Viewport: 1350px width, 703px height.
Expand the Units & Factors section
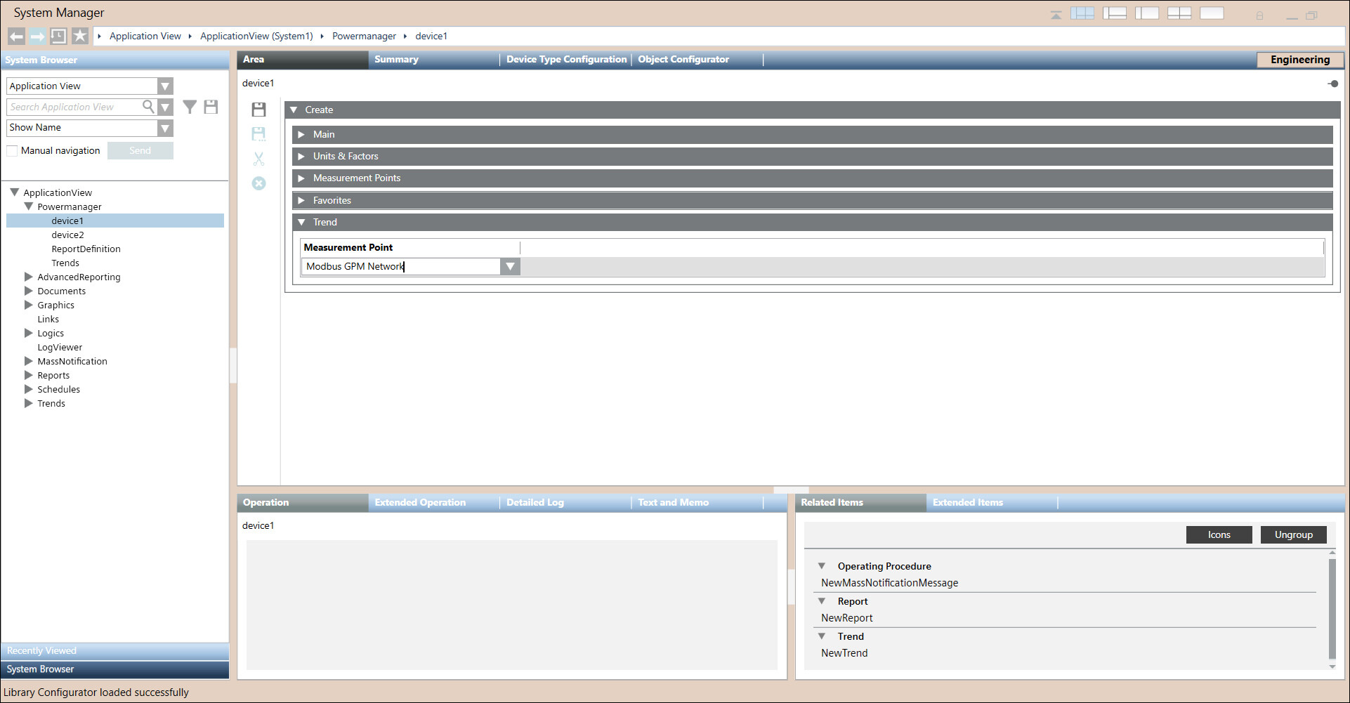[x=301, y=157]
